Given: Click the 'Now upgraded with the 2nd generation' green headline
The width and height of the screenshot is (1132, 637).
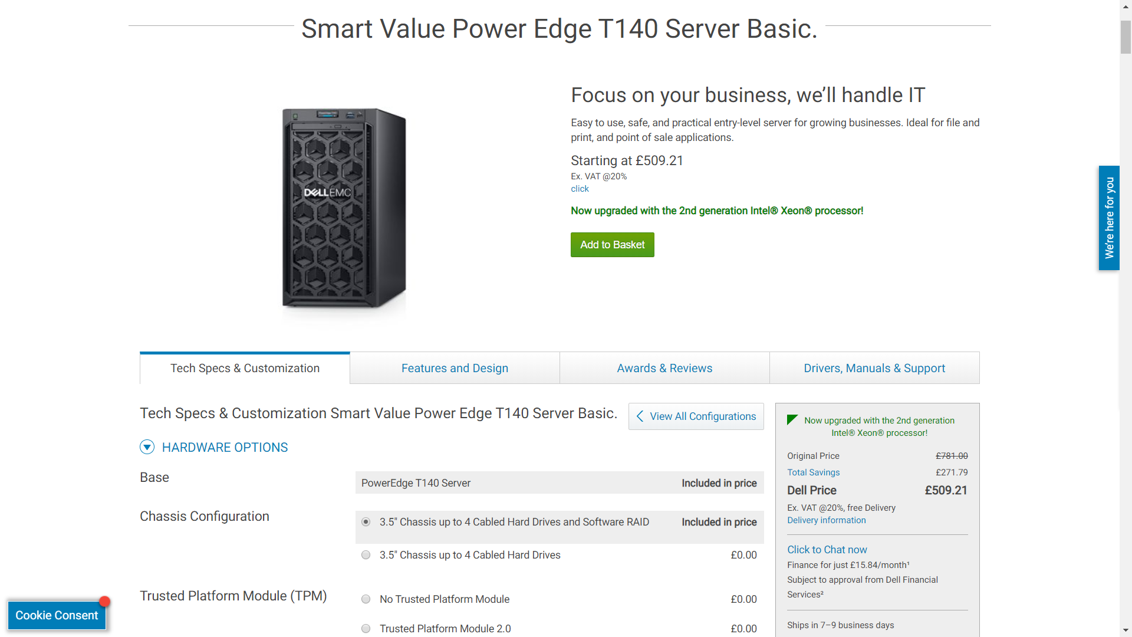Looking at the screenshot, I should (716, 211).
